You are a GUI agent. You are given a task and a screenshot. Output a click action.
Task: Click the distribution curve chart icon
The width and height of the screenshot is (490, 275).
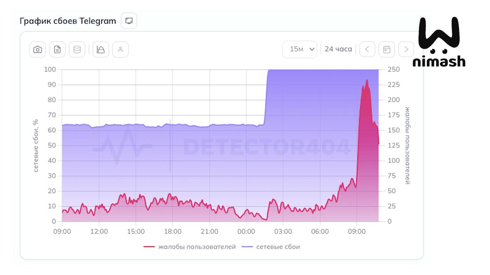[x=101, y=50]
